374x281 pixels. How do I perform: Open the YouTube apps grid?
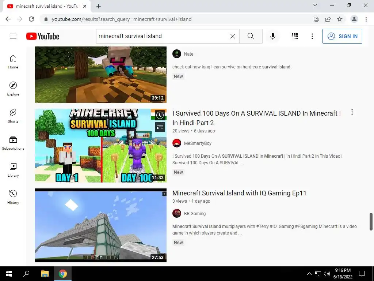(x=295, y=36)
